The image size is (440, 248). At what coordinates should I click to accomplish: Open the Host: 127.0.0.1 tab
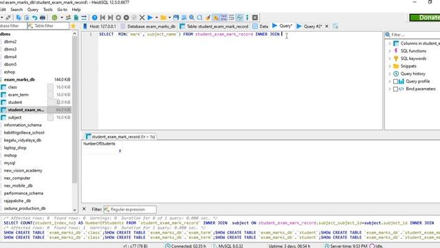click(x=100, y=26)
